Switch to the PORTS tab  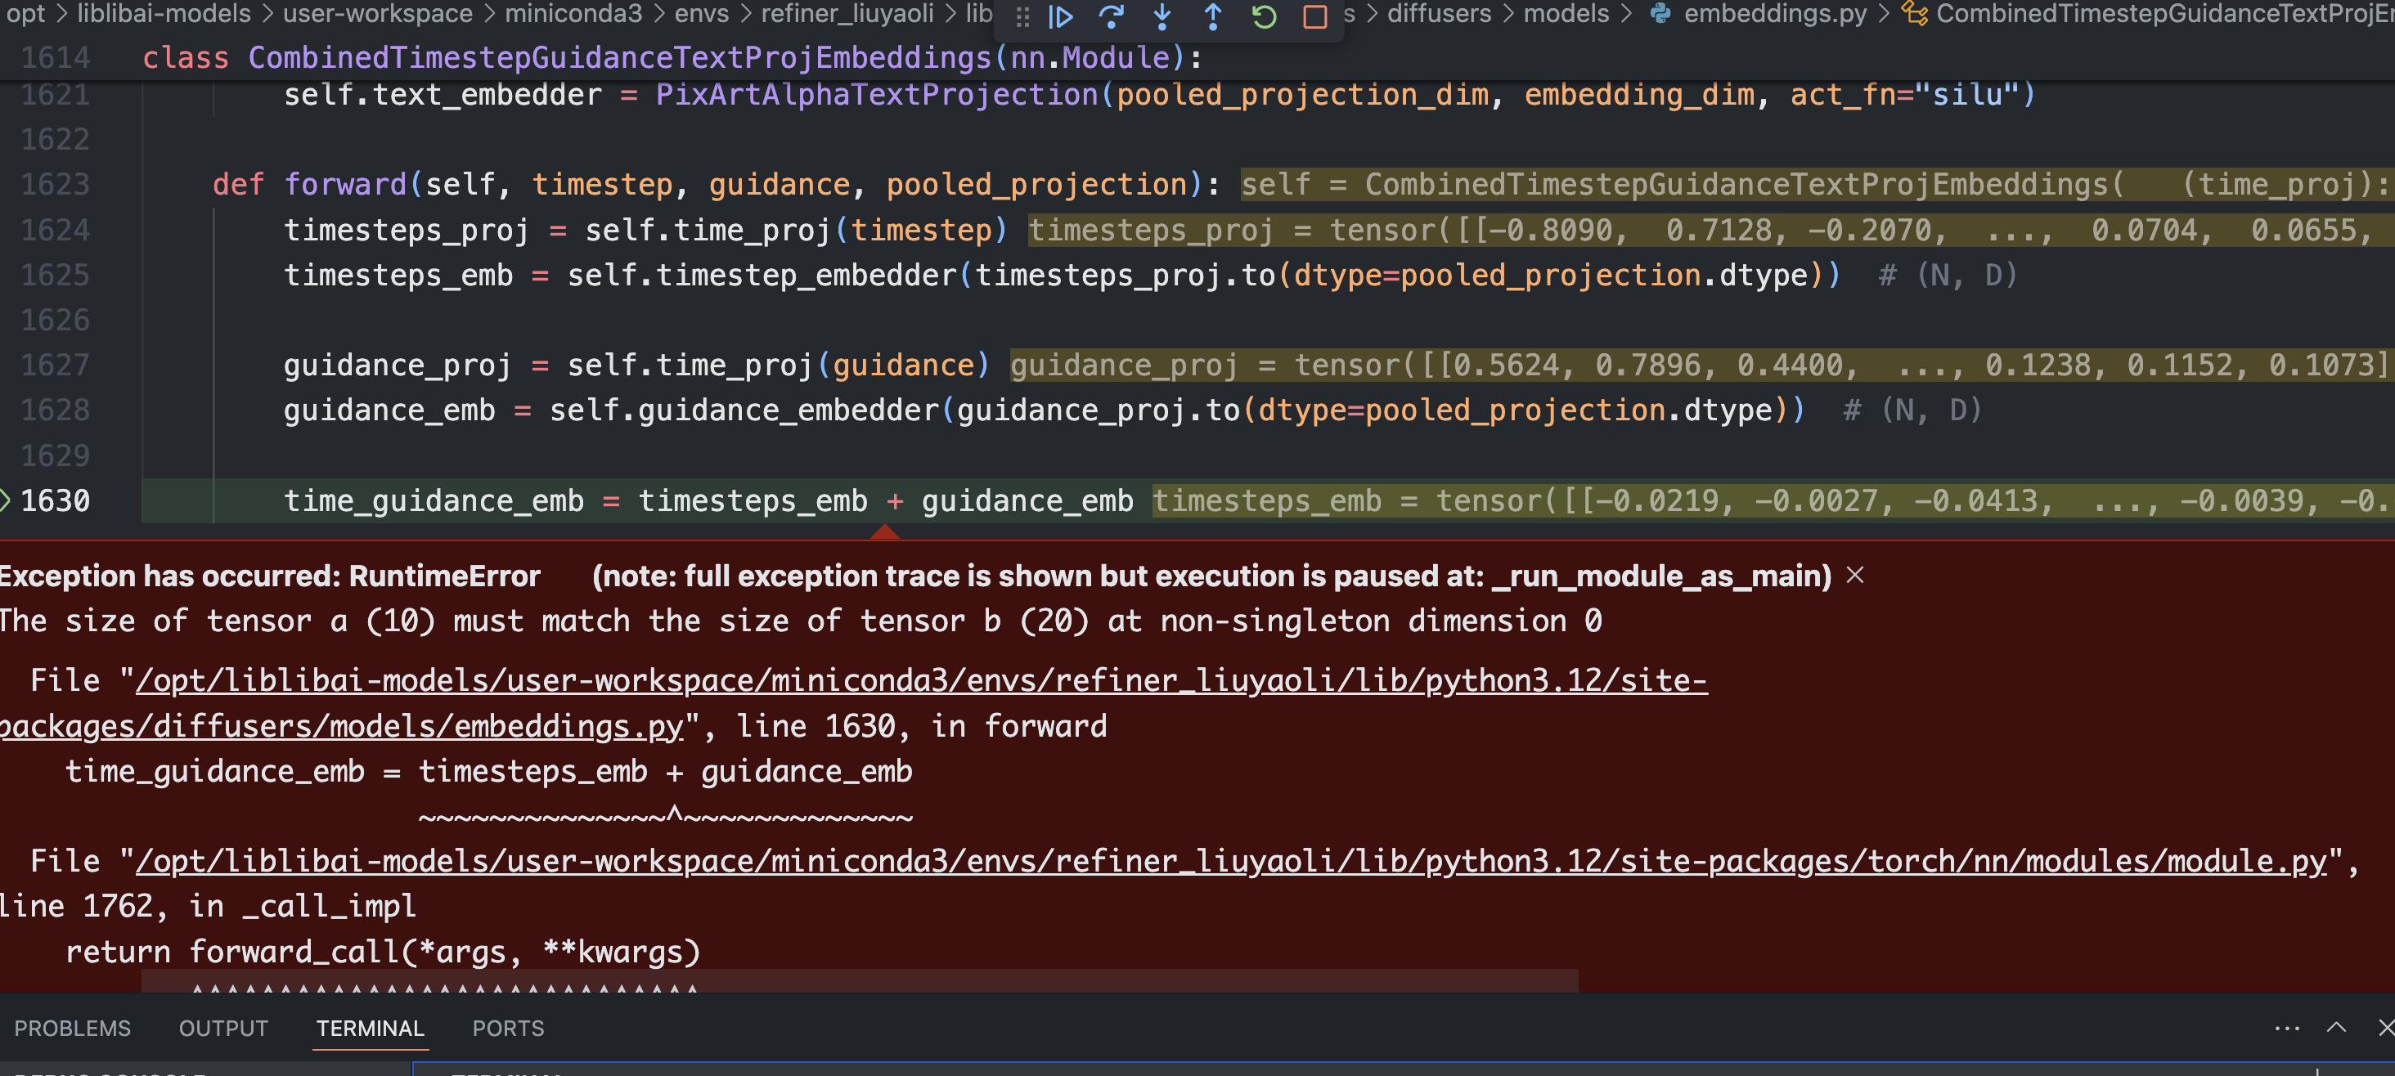tap(508, 1028)
